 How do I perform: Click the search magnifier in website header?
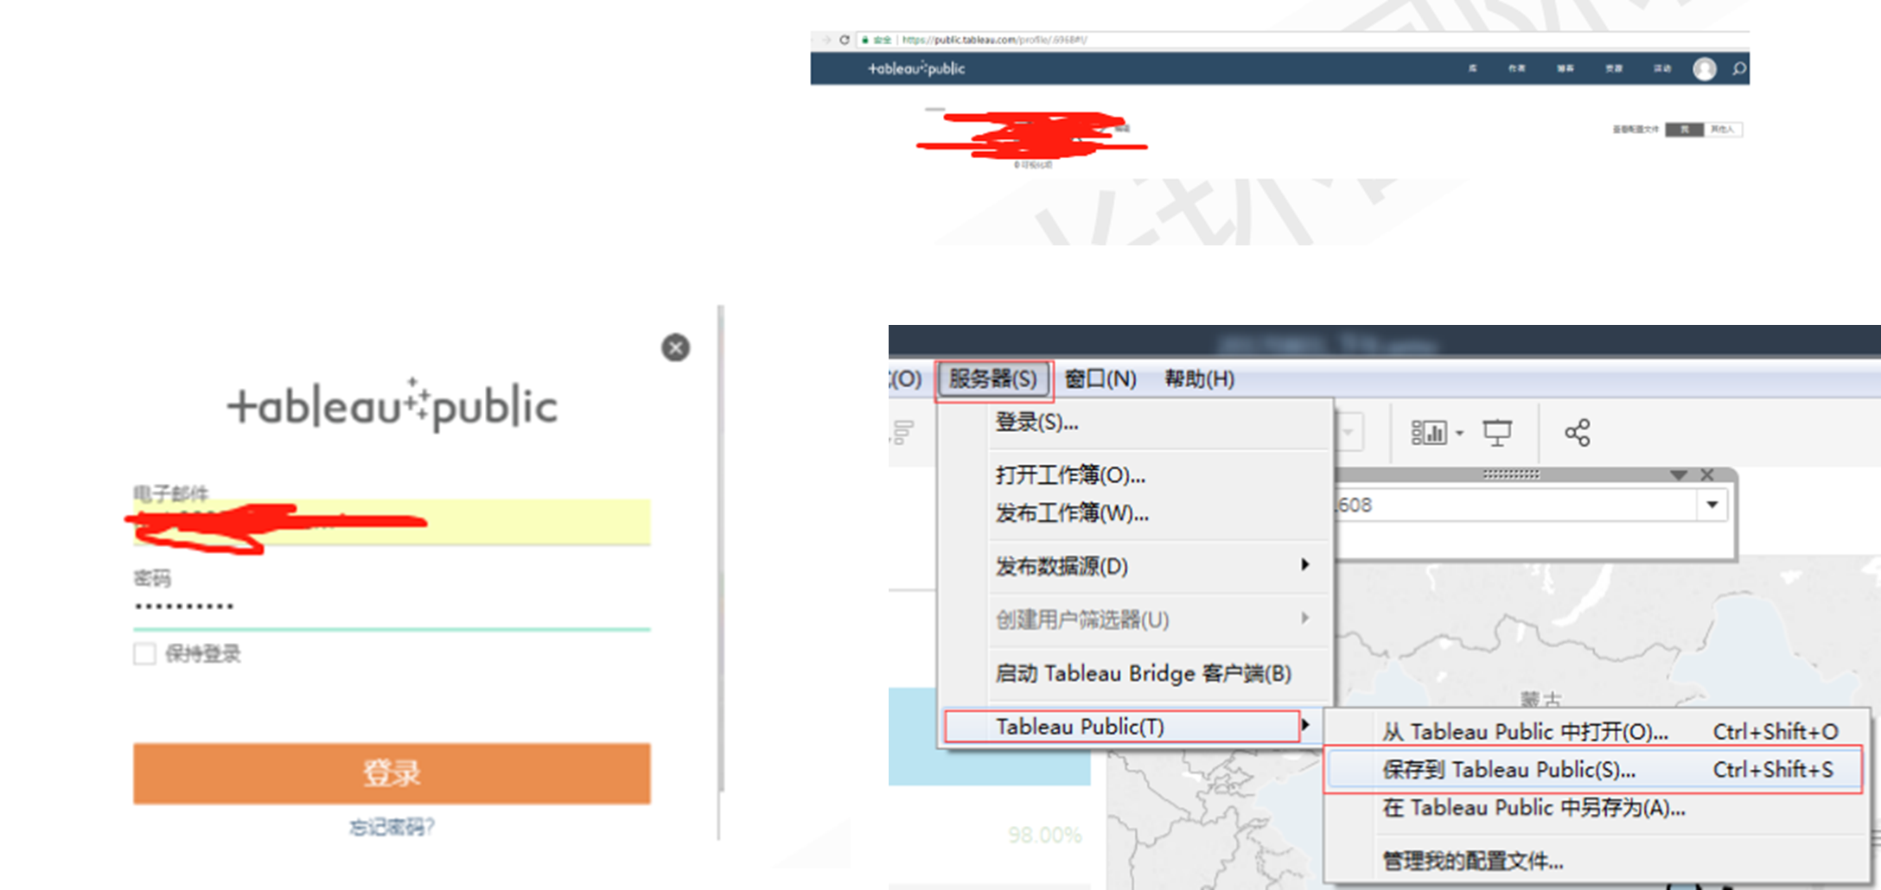(1739, 69)
